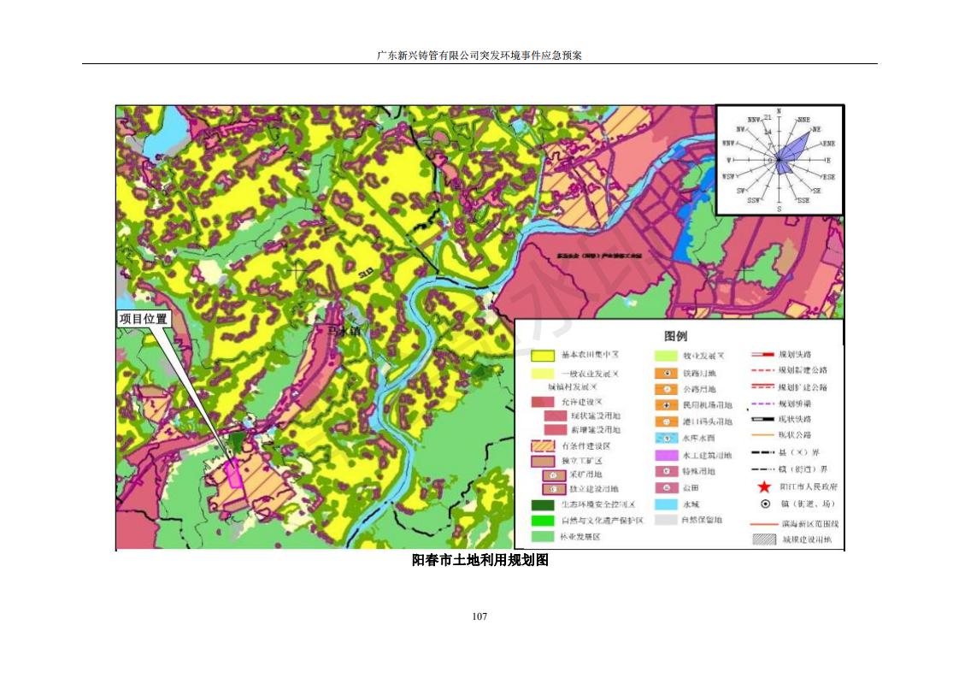959x678 pixels.
Task: Click the magenta 水工建筑用地 swatch
Action: tap(667, 455)
